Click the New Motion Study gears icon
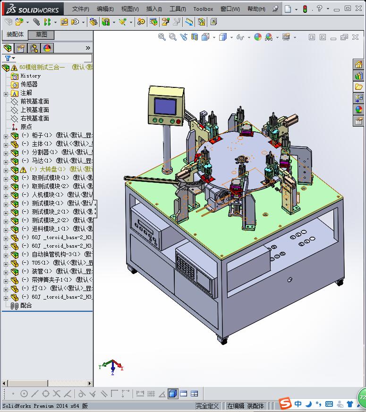Image resolution: width=366 pixels, height=412 pixels. point(141,22)
